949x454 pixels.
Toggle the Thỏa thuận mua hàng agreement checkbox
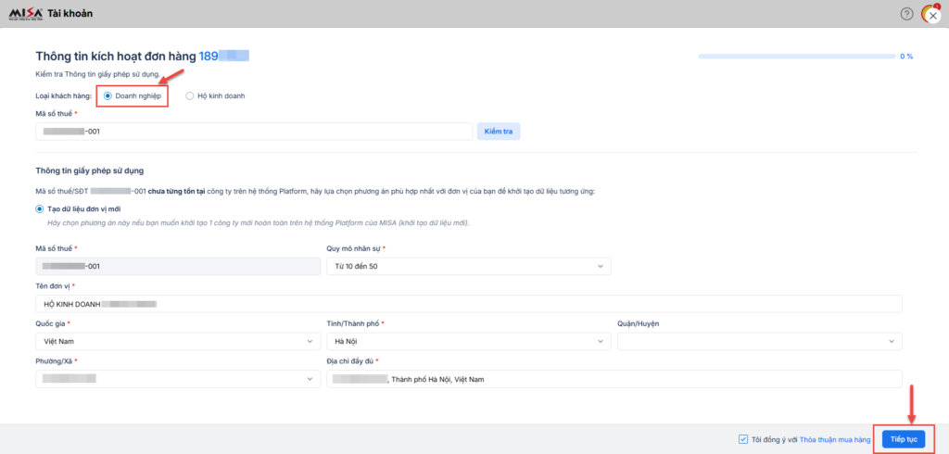(x=743, y=439)
